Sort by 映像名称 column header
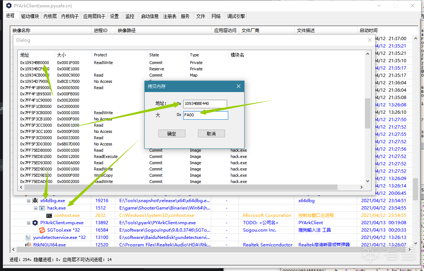Viewport: 424px width, 271px height. click(51, 31)
